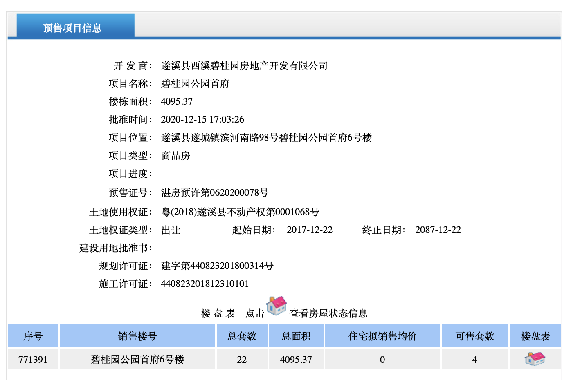Click the 楼栋面积 value 4095.37
571x380 pixels.
(x=177, y=101)
